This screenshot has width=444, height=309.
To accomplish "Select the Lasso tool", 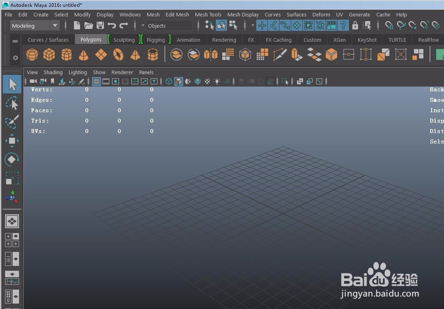I will pyautogui.click(x=12, y=103).
